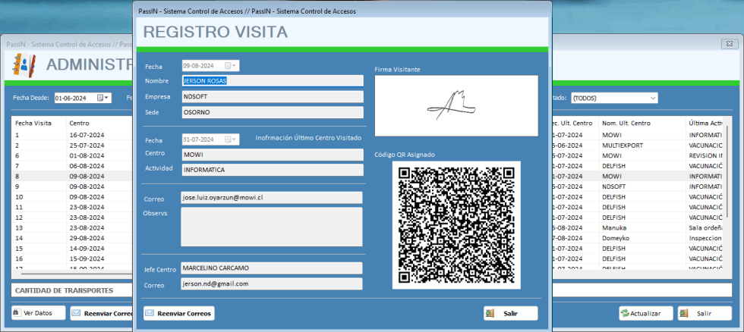
Task: Select row 7 dated 06-08-2024
Action: coord(72,166)
